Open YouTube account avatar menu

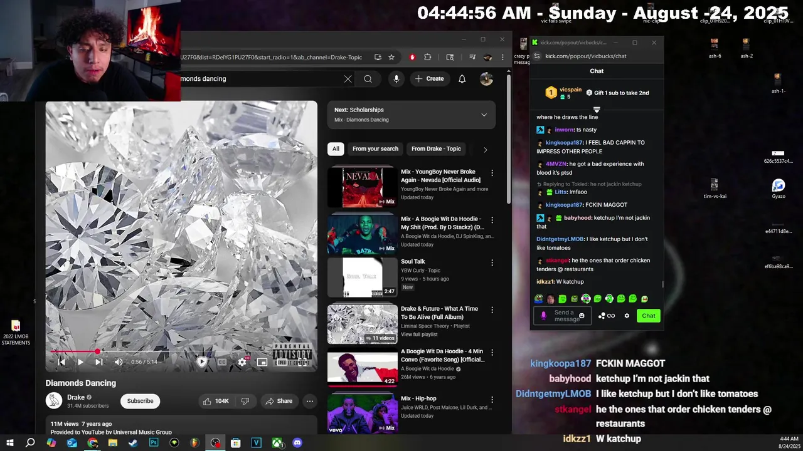click(486, 79)
